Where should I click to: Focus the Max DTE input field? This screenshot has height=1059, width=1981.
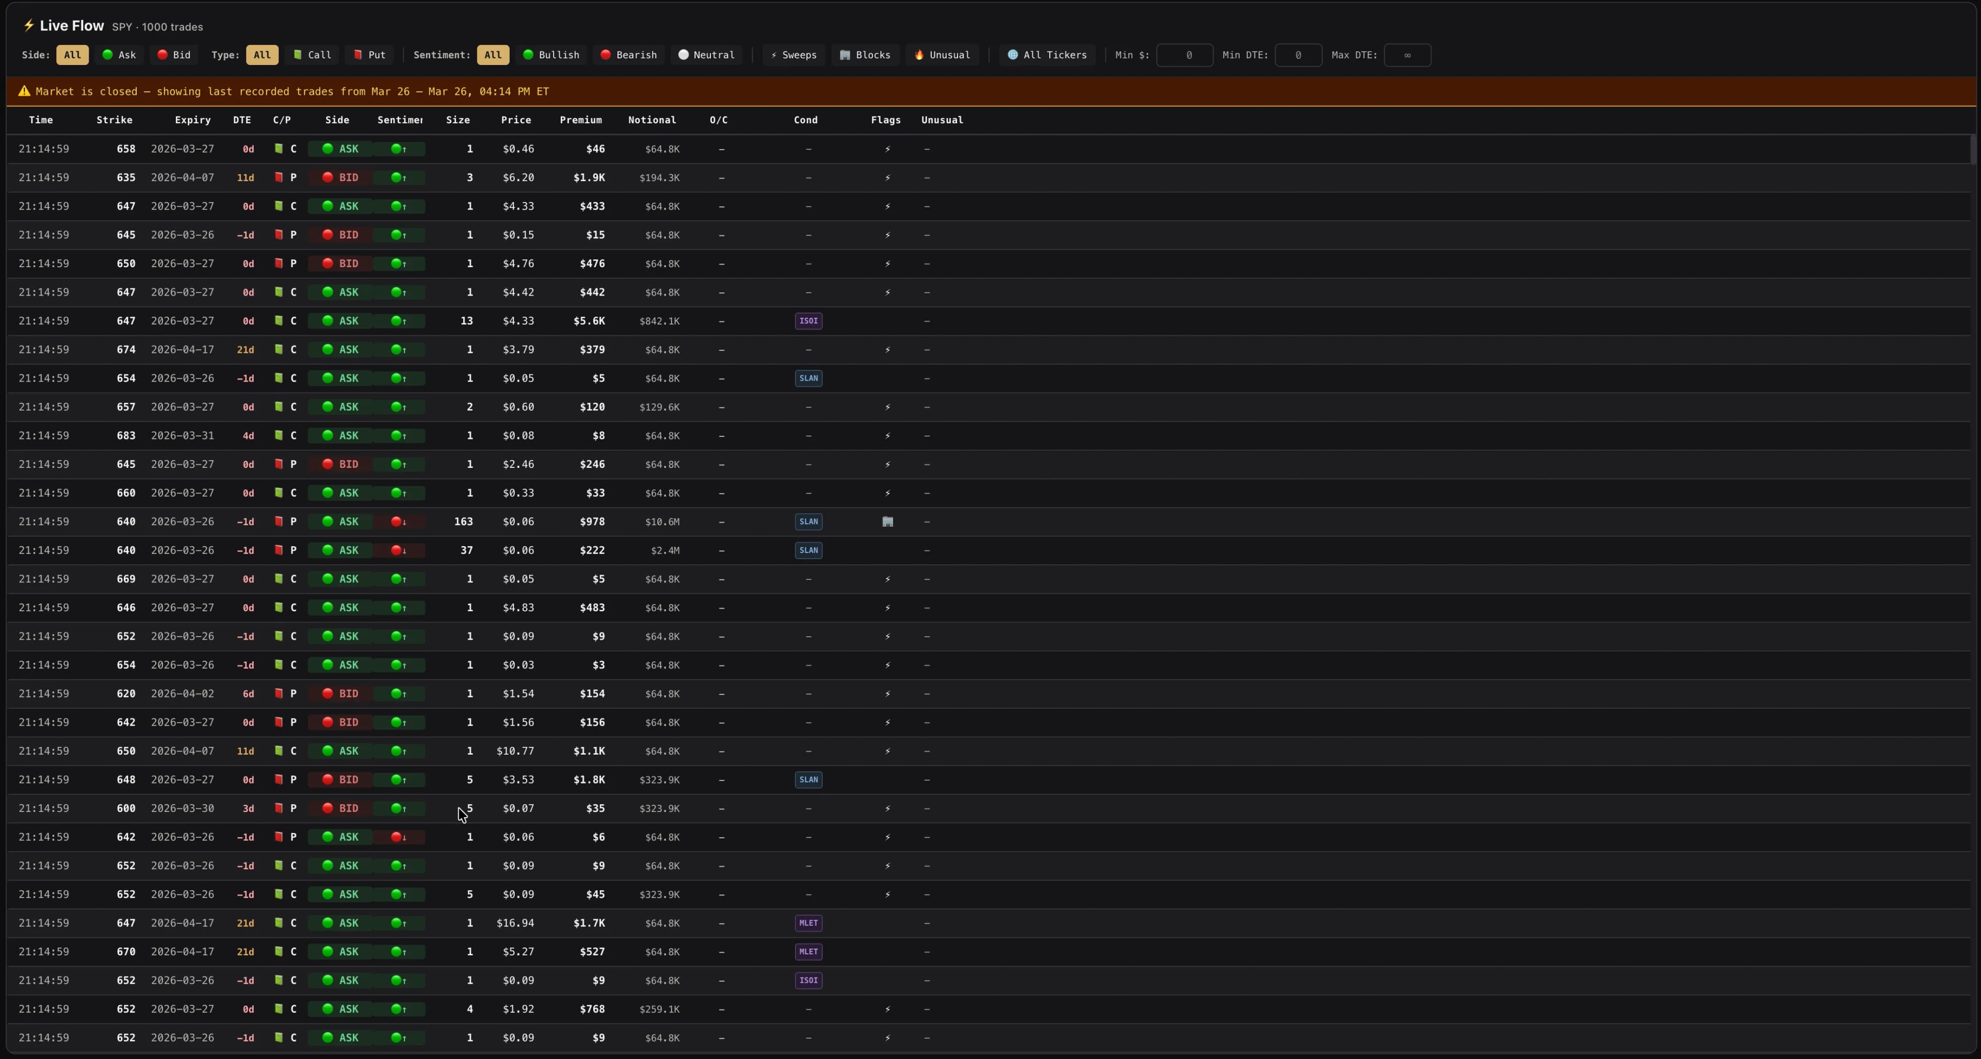(1407, 55)
